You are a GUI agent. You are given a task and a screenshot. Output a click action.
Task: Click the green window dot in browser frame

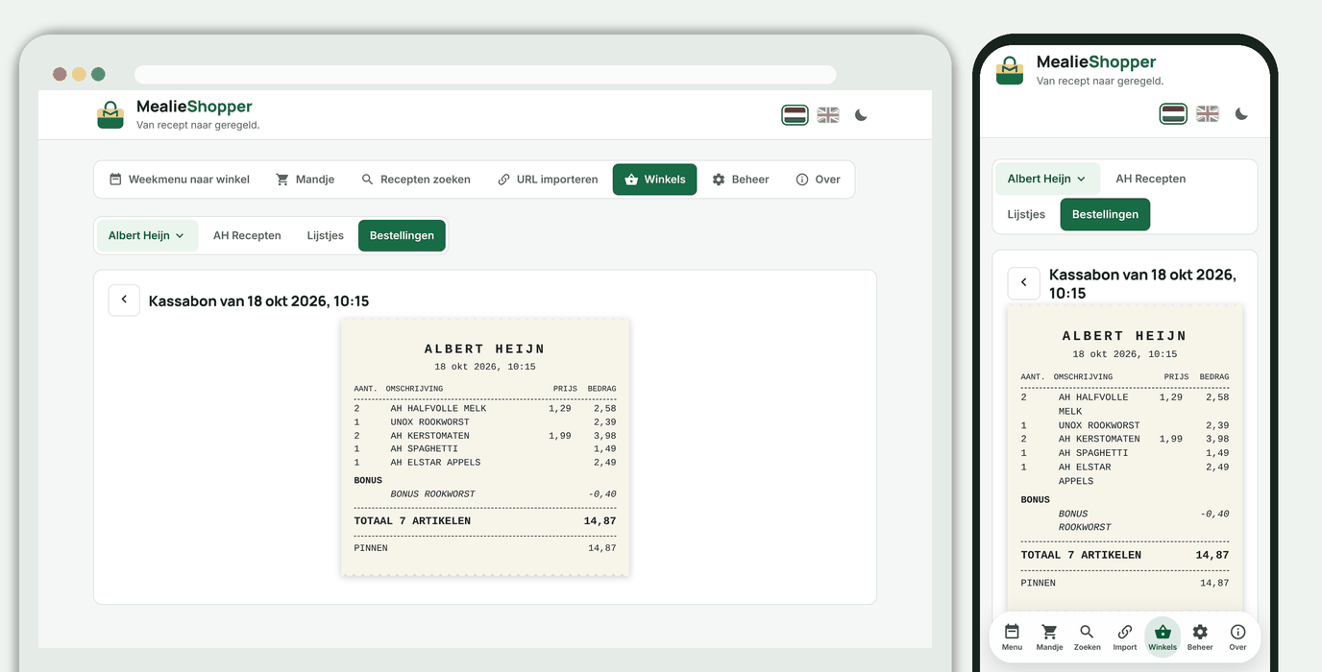[98, 74]
